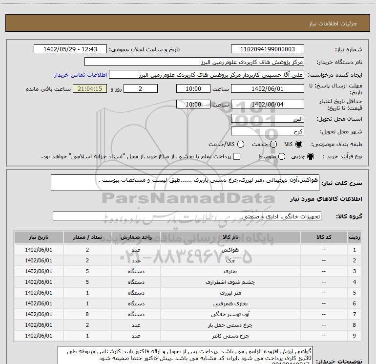Click the جزئیات اطلاعات نیاز header bar

188,23
